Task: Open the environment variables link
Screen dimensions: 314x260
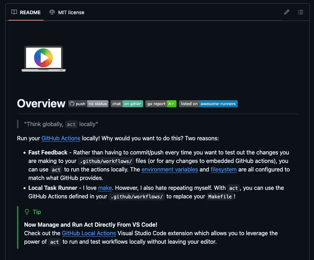Action: (x=169, y=169)
